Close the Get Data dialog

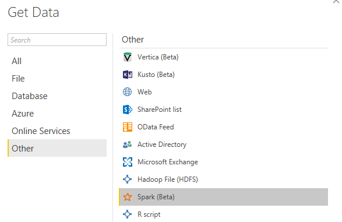point(336,1)
